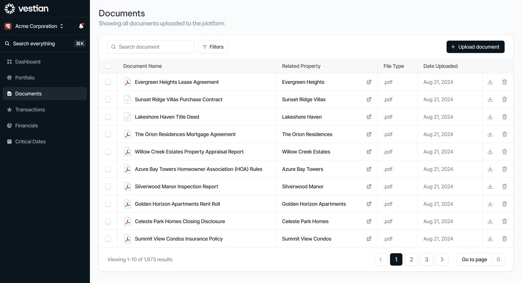Click the go-to page number input
522x283 pixels.
click(498, 259)
